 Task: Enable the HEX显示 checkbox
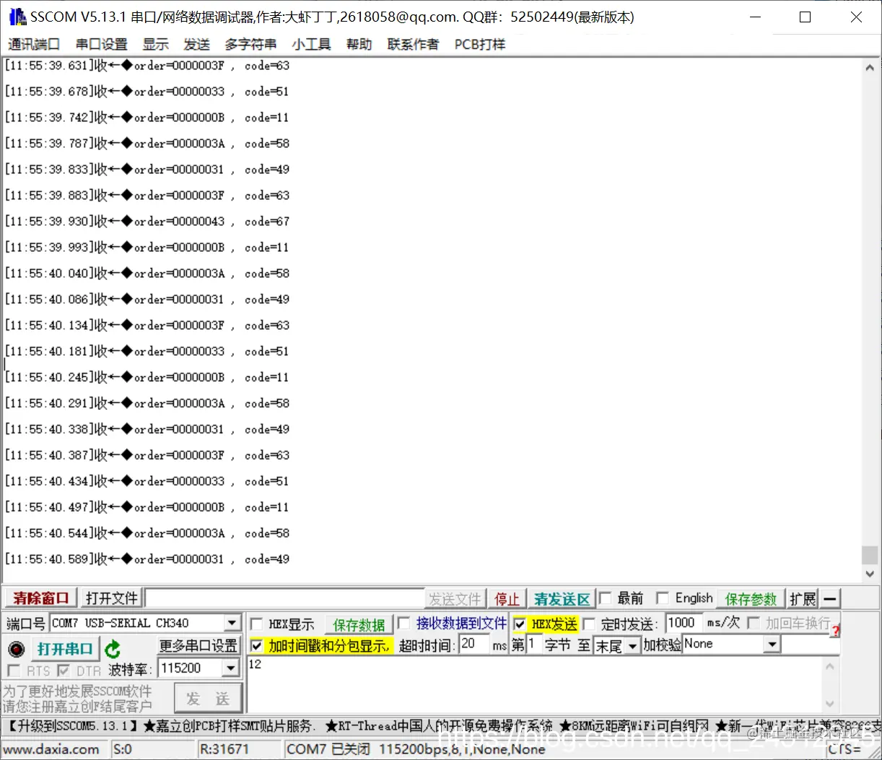[256, 624]
